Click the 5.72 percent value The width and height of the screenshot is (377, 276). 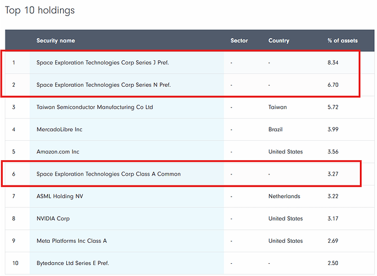point(333,107)
